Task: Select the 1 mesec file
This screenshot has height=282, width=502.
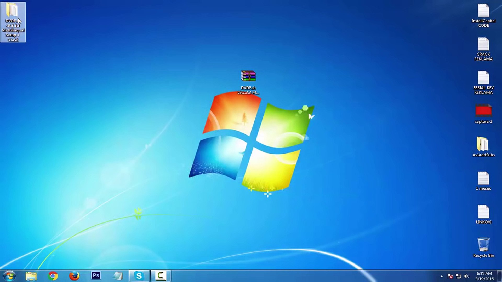Action: 483,181
